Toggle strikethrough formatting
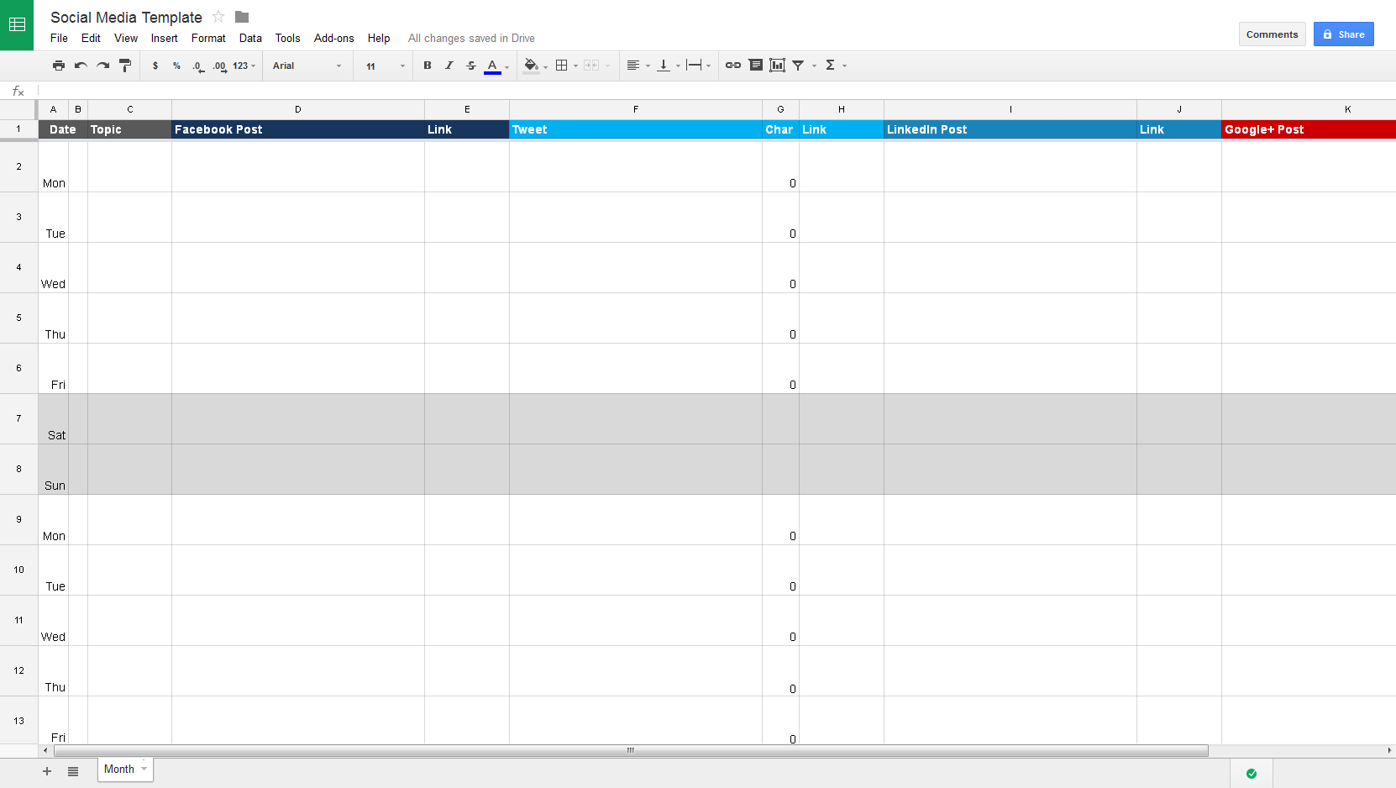Viewport: 1396px width, 788px height. click(471, 66)
